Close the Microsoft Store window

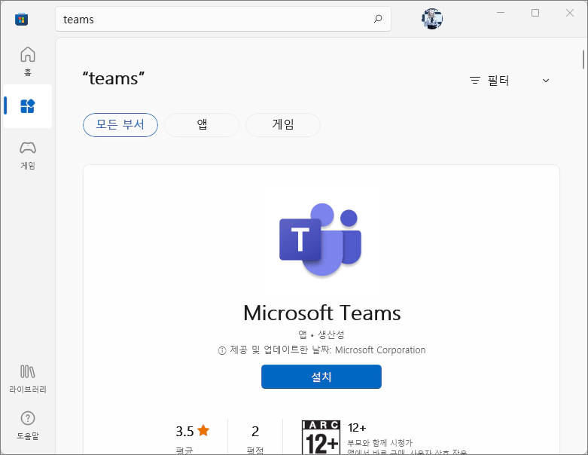click(570, 13)
